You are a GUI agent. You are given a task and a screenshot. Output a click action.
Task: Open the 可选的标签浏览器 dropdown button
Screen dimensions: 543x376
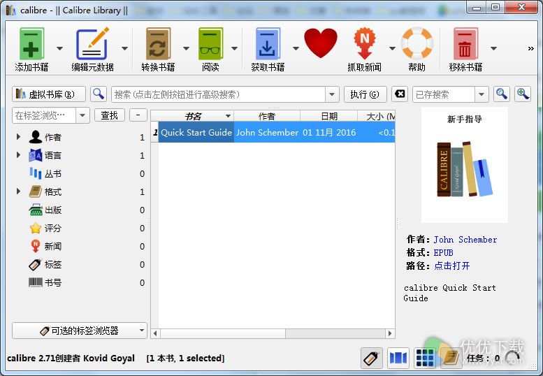(x=80, y=331)
